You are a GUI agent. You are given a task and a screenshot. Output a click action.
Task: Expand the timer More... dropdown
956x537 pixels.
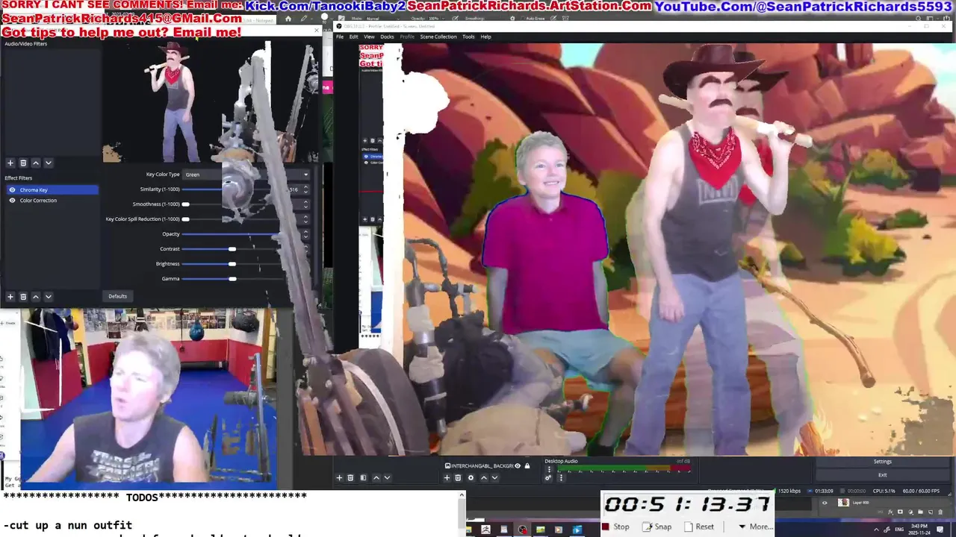pos(755,527)
